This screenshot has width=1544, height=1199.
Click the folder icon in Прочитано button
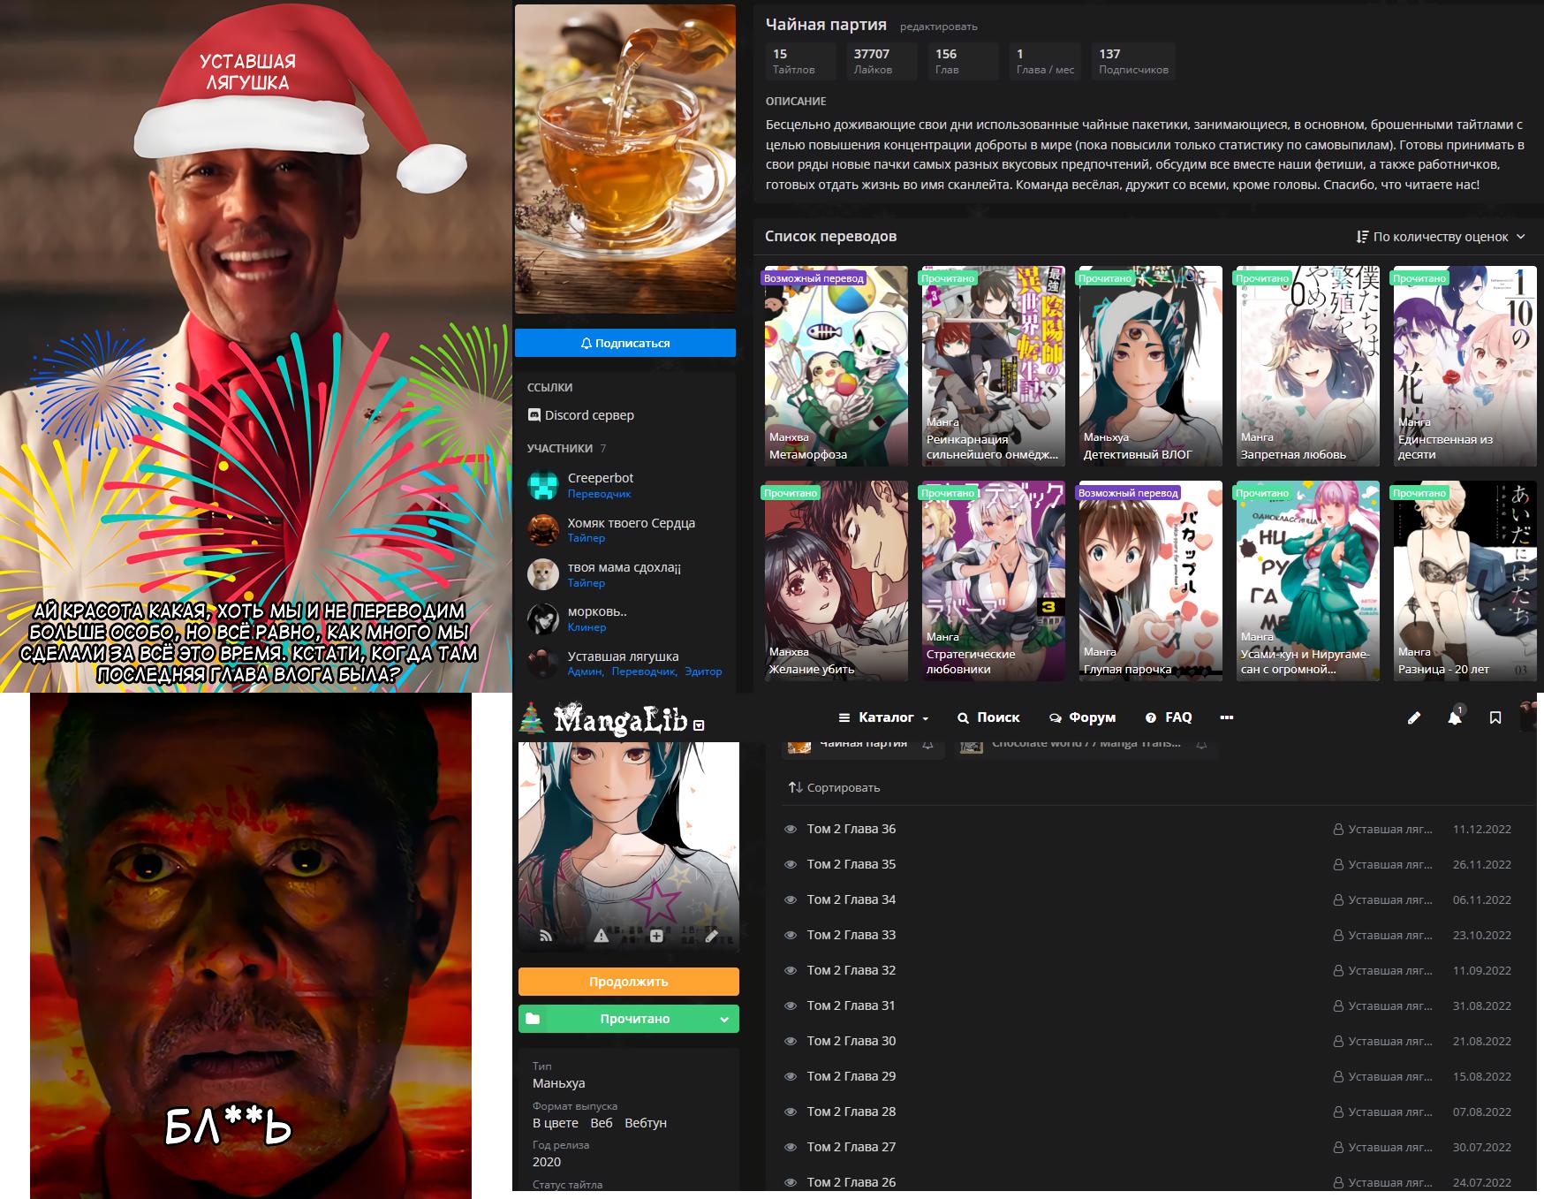click(x=533, y=1019)
